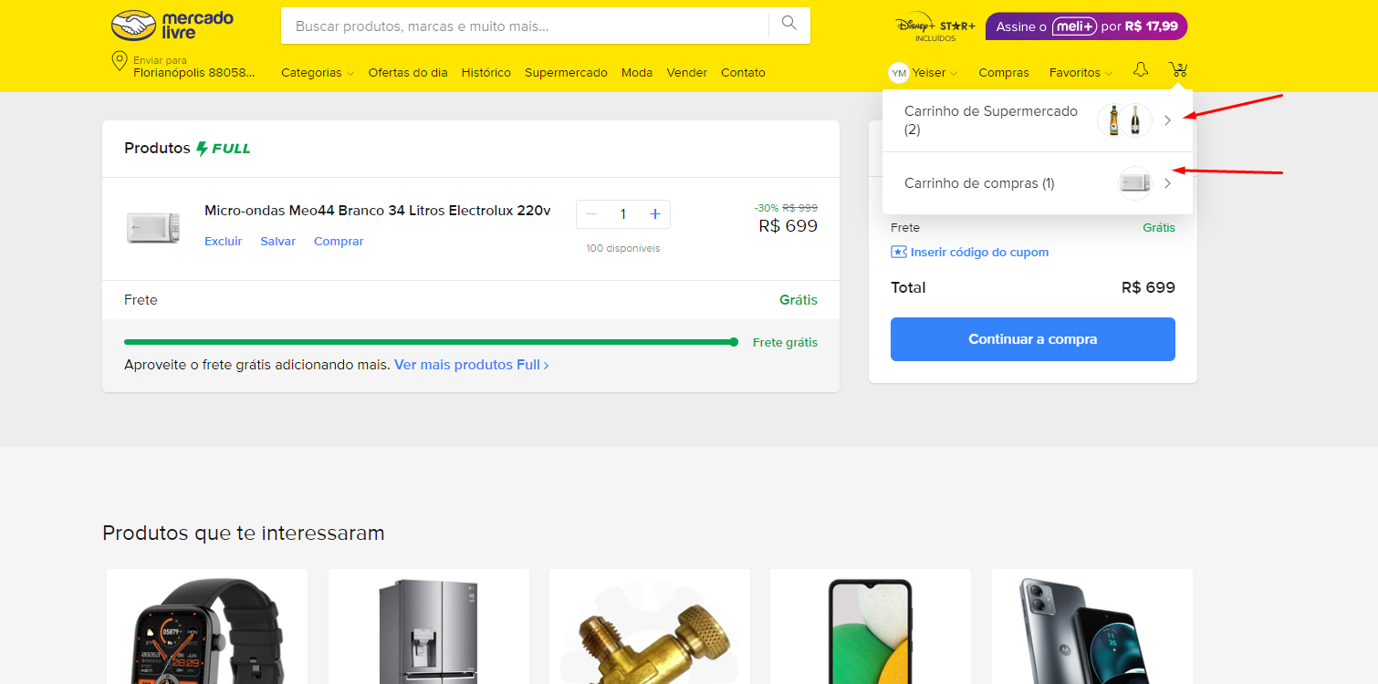Click Salvar under the microwave
The image size is (1378, 684).
pos(278,242)
